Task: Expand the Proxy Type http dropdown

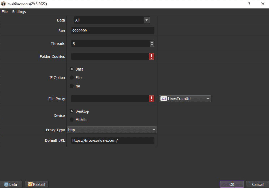Action: pyautogui.click(x=154, y=130)
